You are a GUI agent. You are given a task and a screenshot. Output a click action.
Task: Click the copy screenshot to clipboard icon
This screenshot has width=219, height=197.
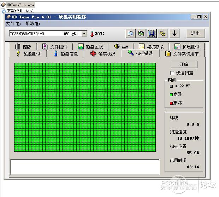(141, 34)
